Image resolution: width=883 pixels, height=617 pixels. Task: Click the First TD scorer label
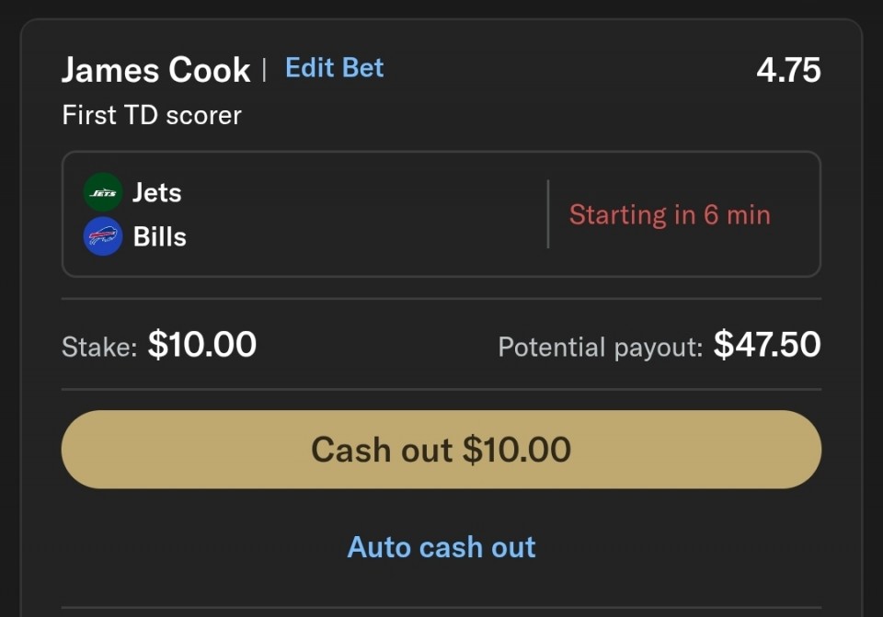152,116
